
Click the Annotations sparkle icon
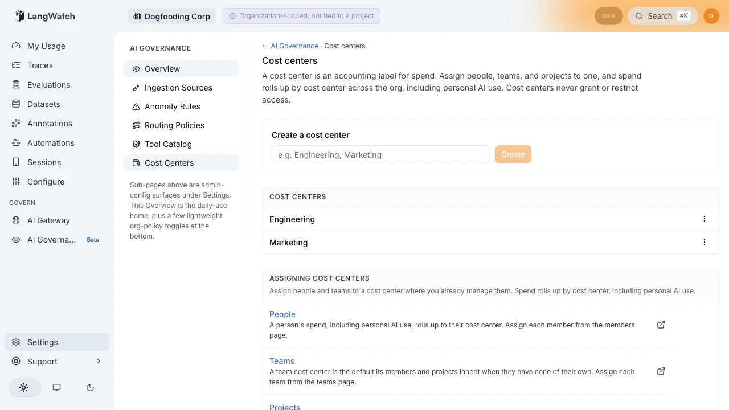coord(16,124)
